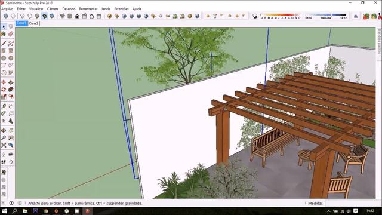Choose the 3-Point Arc tool

click(x=4, y=73)
